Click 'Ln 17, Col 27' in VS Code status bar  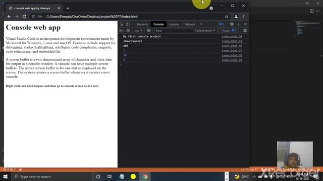point(249,169)
